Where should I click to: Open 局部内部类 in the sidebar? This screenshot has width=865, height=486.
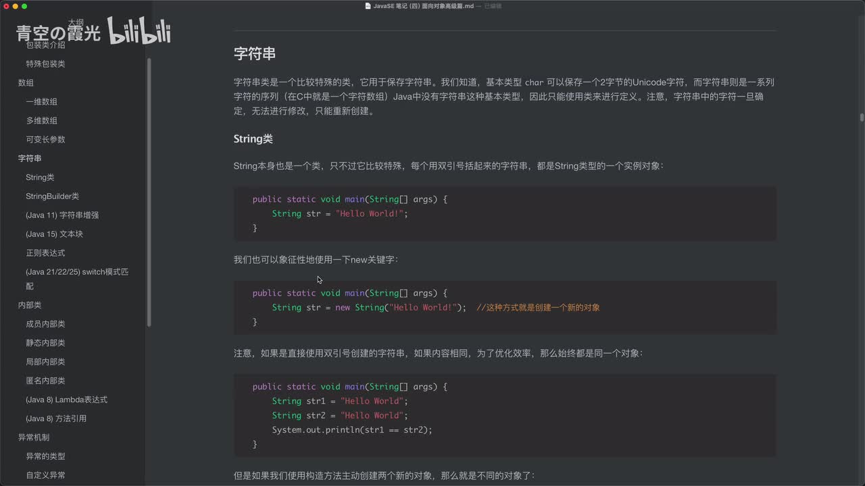pyautogui.click(x=45, y=362)
